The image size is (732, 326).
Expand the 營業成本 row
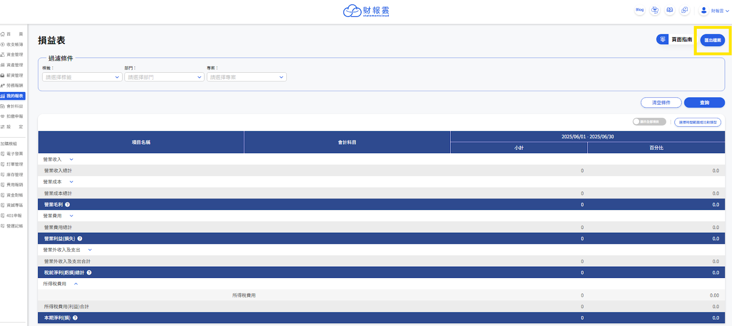coord(71,182)
